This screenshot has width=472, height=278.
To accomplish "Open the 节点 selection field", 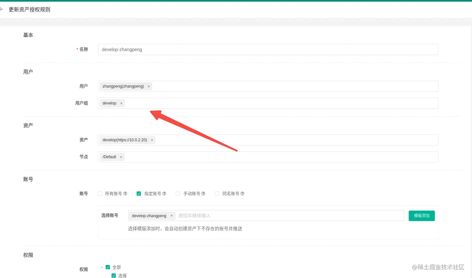I will pyautogui.click(x=268, y=157).
